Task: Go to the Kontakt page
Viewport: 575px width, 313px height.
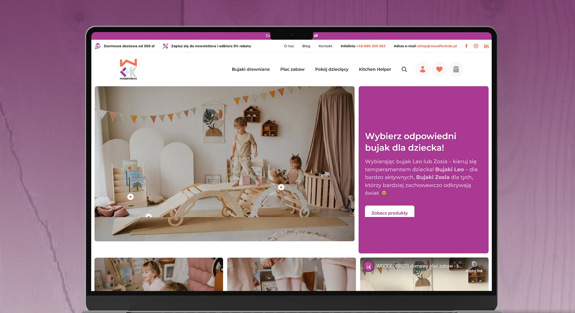Action: coord(325,46)
